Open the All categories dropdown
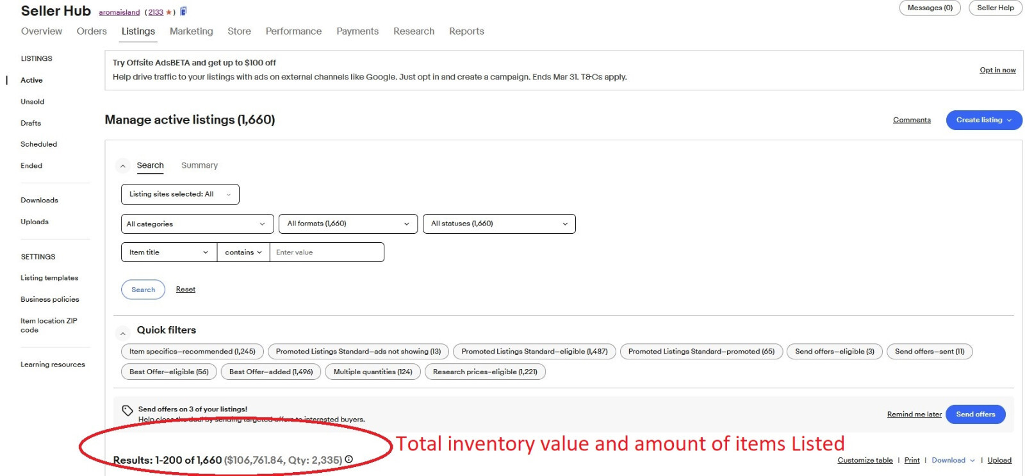The height and width of the screenshot is (476, 1025). pyautogui.click(x=197, y=224)
